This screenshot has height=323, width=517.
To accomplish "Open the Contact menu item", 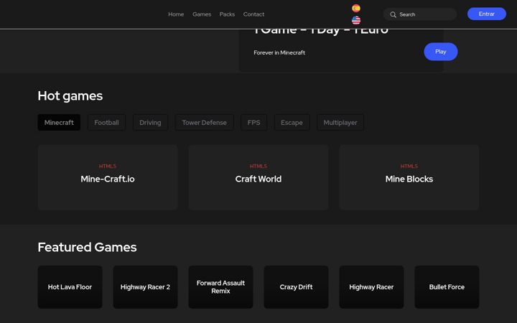I will coord(253,14).
